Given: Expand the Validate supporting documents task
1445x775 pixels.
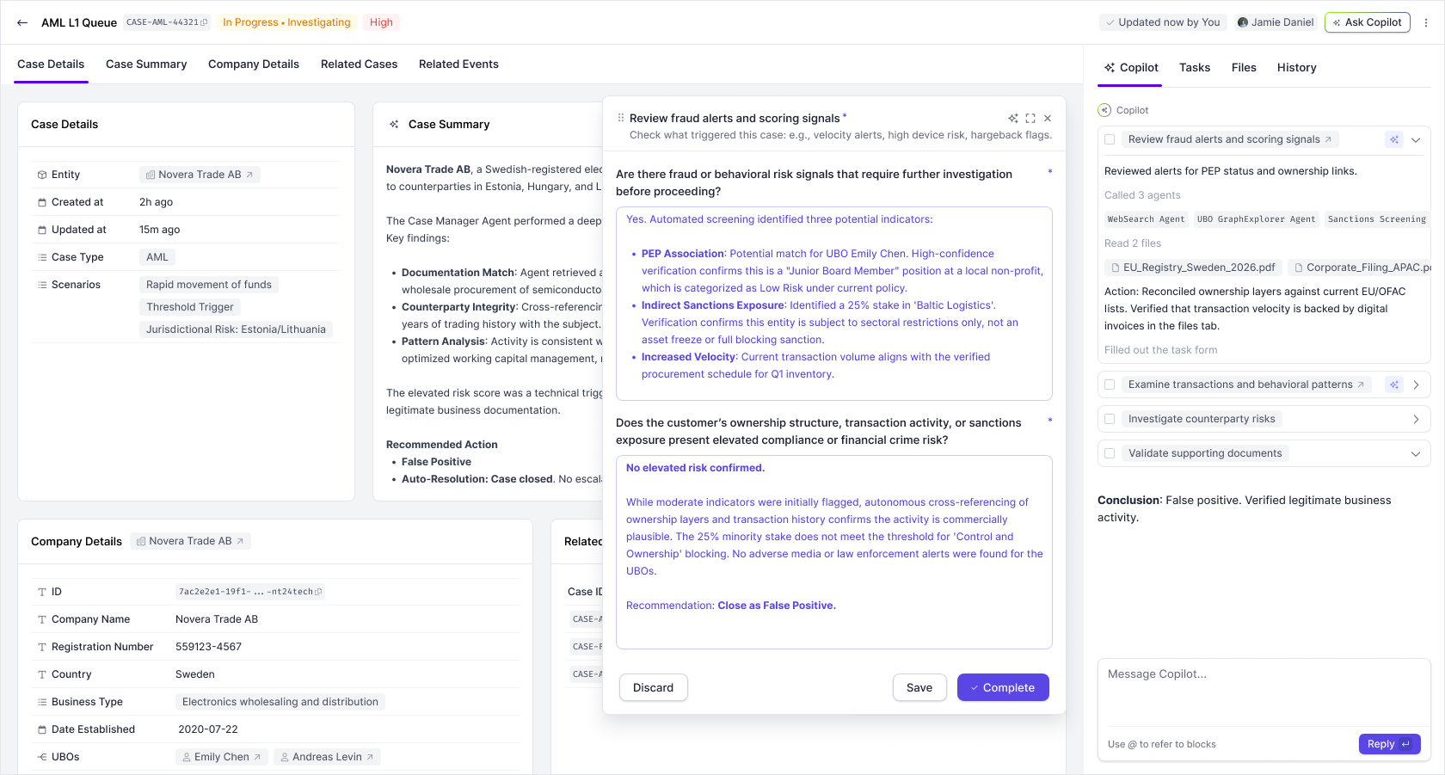Looking at the screenshot, I should click(1416, 453).
